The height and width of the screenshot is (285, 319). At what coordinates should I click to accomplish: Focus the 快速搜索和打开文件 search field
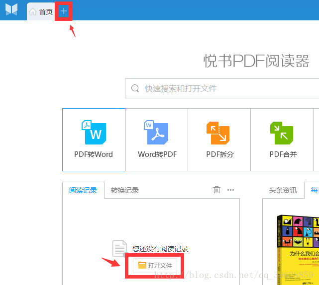(222, 88)
